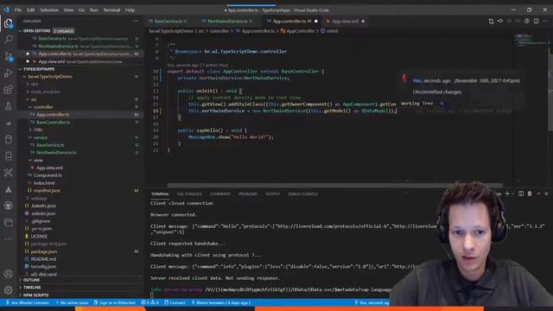
Task: Open package.json in the file tree
Action: (x=44, y=251)
